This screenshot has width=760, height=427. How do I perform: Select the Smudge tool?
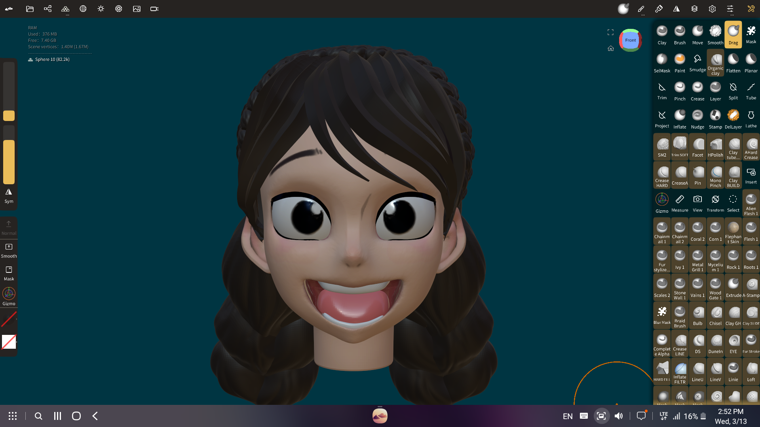coord(697,63)
